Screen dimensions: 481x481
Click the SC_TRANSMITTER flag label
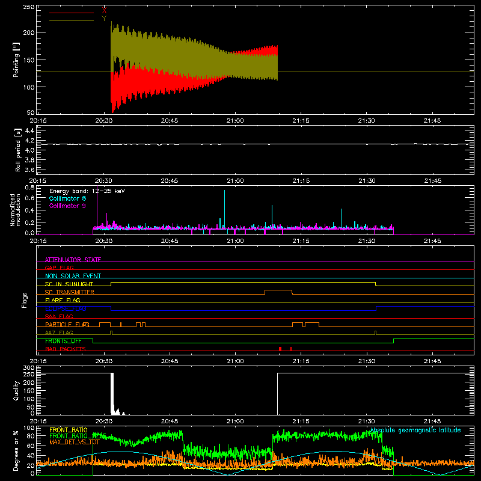click(70, 292)
